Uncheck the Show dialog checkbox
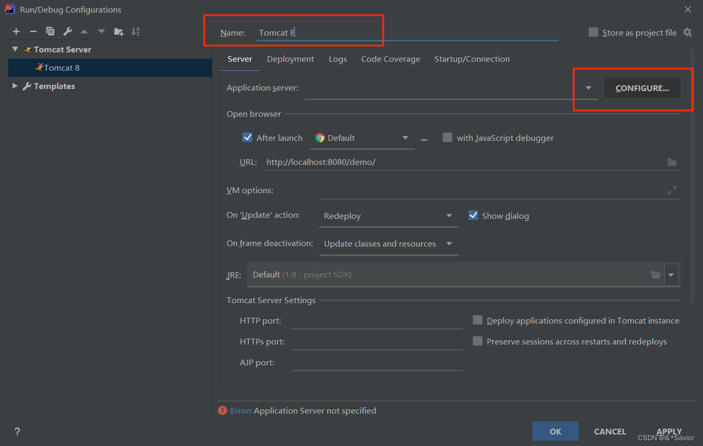This screenshot has height=446, width=703. click(x=473, y=215)
